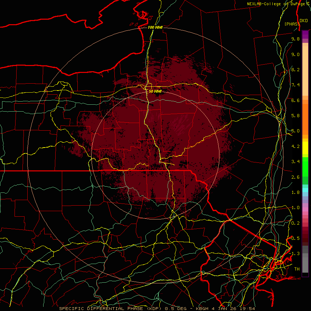Click the large peach color bar segment
The width and height of the screenshot is (311, 311).
pyautogui.click(x=305, y=71)
